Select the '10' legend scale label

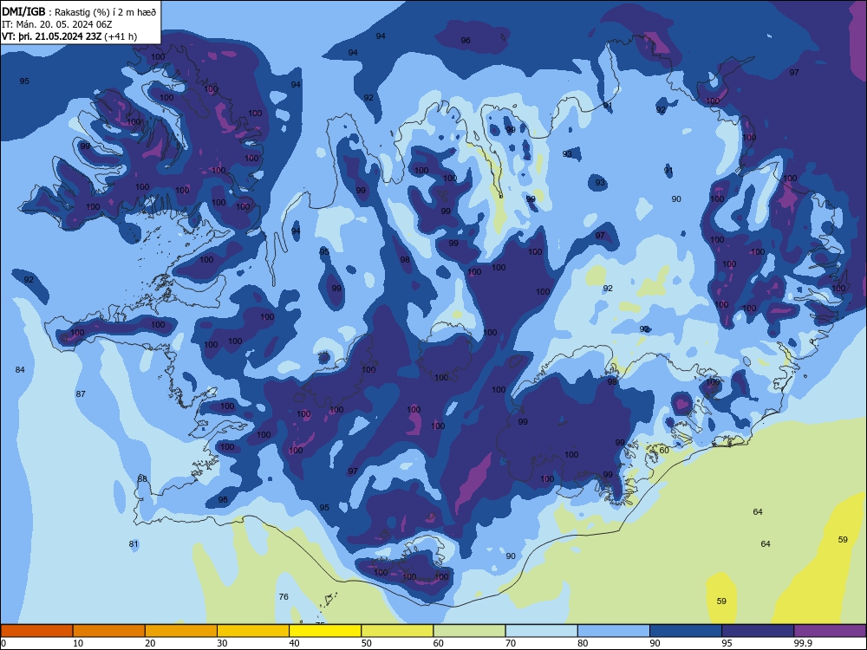[78, 643]
